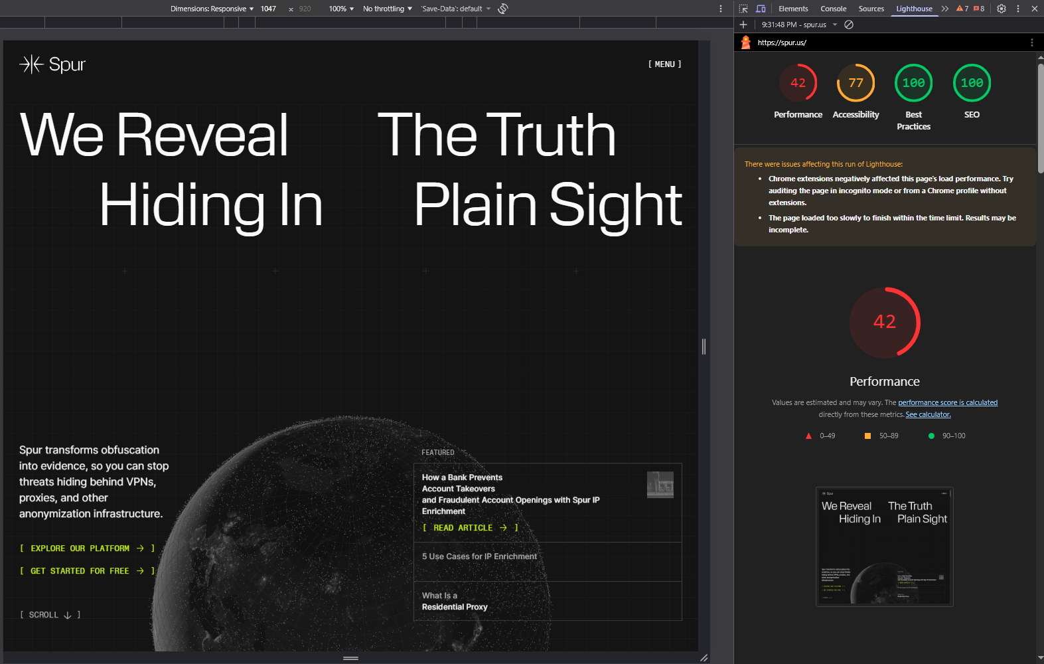Click the 'We Reveal' hero heading

pos(154,135)
